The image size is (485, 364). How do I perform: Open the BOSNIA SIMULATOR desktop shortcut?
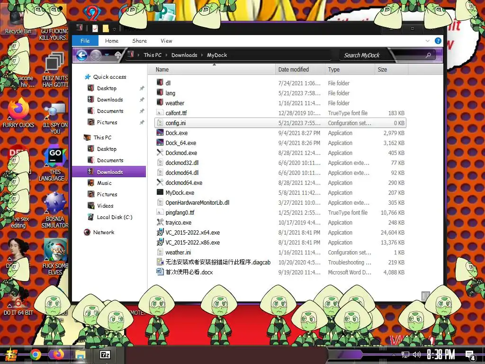click(x=55, y=211)
